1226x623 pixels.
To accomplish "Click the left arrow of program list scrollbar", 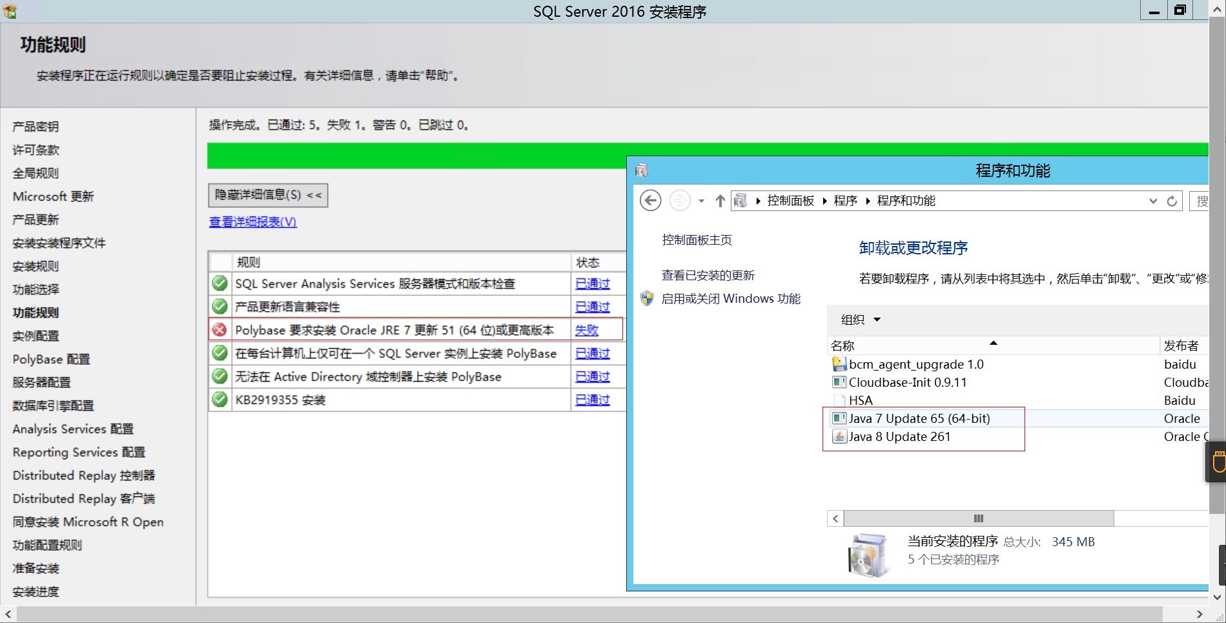I will (835, 518).
